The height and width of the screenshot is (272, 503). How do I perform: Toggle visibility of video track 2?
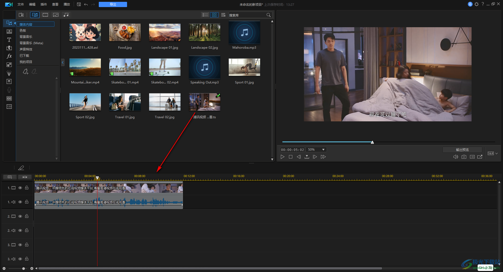(x=20, y=216)
